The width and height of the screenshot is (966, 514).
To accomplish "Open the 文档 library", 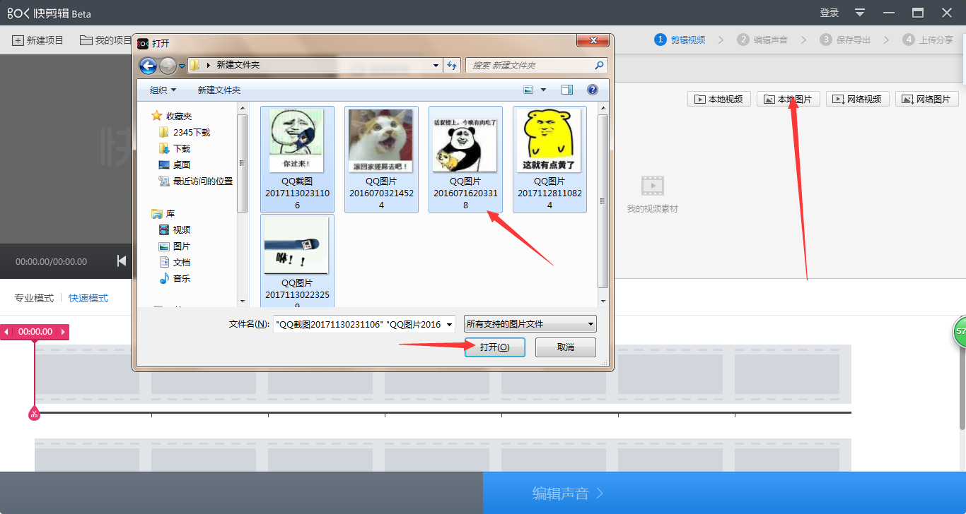I will tap(175, 262).
